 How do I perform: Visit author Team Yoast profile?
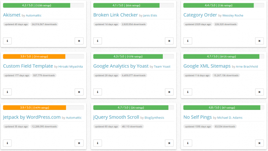(162, 67)
